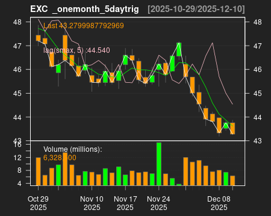Image resolution: width=271 pixels, height=216 pixels.
Task: Click the "Nov 10 2025" date label
Action: point(92,203)
